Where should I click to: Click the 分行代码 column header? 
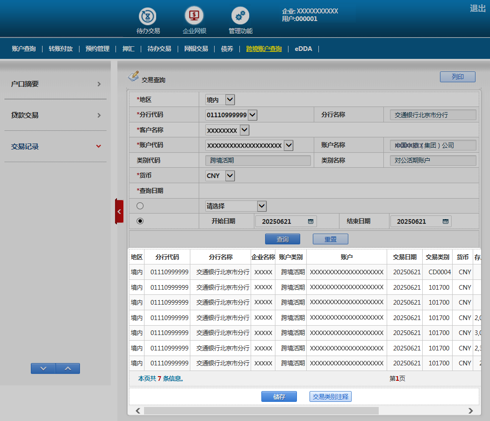[x=167, y=257]
